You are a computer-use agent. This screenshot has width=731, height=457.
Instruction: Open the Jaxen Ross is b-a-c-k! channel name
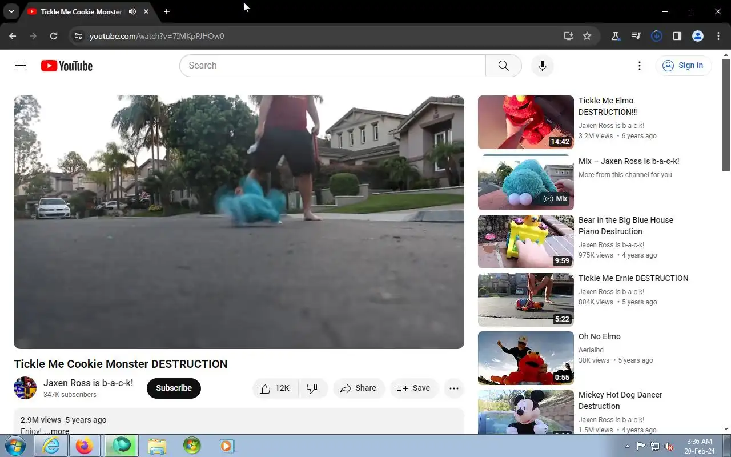point(89,383)
